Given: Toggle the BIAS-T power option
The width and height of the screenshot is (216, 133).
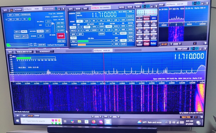Looking at the screenshot, I should click(18, 36).
